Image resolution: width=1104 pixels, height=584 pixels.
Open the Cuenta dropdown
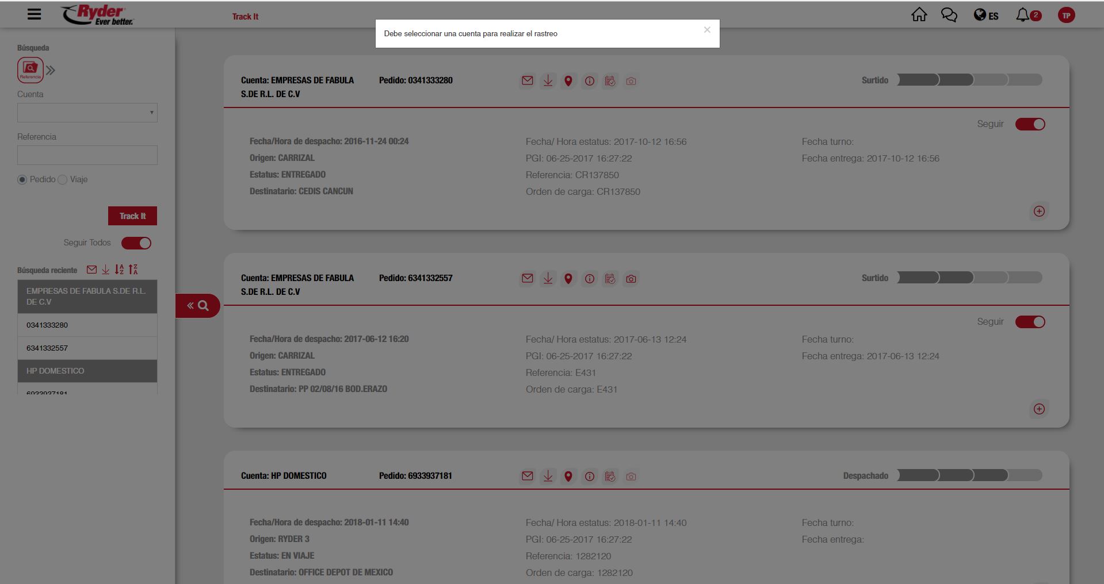tap(87, 113)
